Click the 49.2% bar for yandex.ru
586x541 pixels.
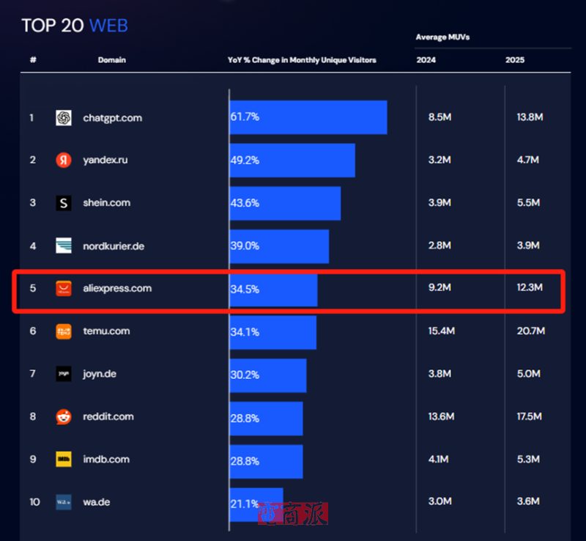[292, 160]
